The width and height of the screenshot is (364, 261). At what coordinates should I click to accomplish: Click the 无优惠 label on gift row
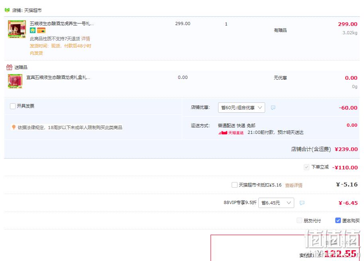click(280, 78)
